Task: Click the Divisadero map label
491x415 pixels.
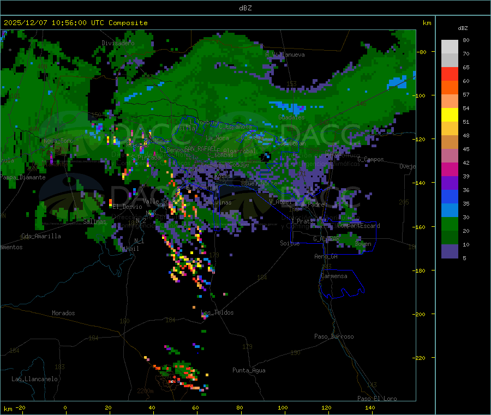Action: pyautogui.click(x=118, y=43)
